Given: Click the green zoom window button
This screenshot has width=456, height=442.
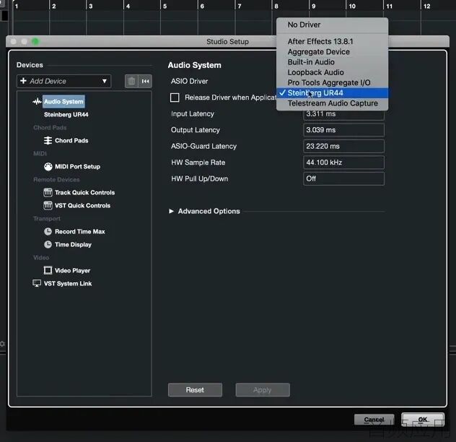Looking at the screenshot, I should [x=35, y=42].
